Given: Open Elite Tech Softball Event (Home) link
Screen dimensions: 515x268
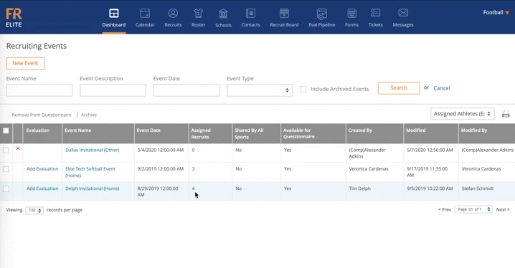Looking at the screenshot, I should tap(90, 172).
